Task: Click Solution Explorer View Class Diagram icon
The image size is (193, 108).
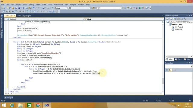Action: [x=185, y=19]
